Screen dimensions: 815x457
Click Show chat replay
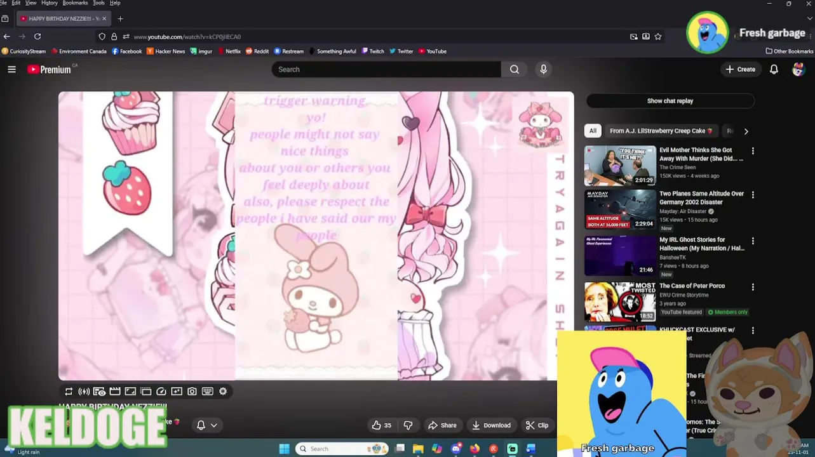coord(670,101)
